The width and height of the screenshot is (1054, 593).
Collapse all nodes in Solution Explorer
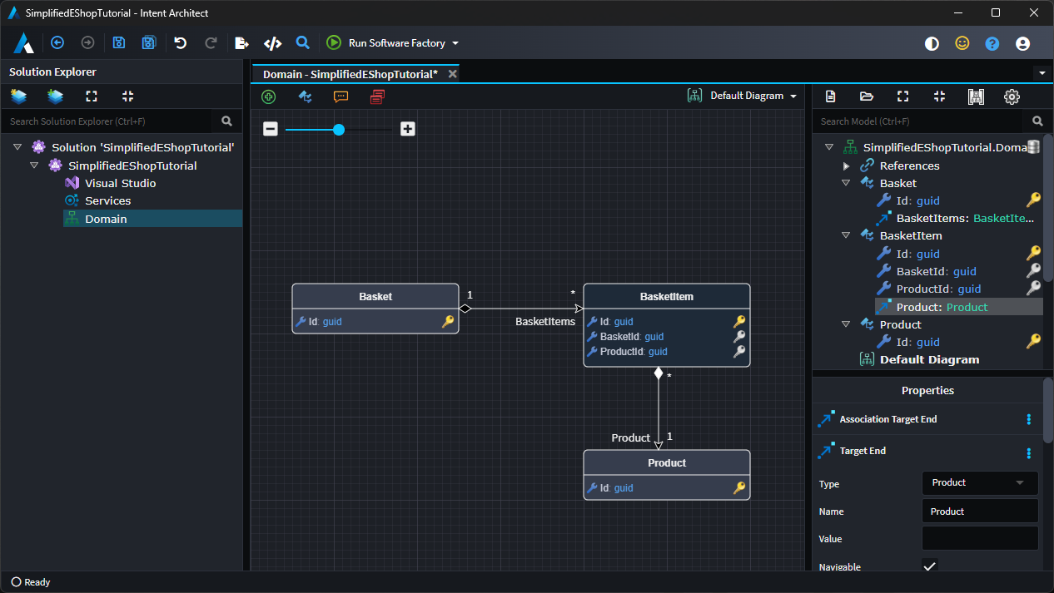point(127,96)
